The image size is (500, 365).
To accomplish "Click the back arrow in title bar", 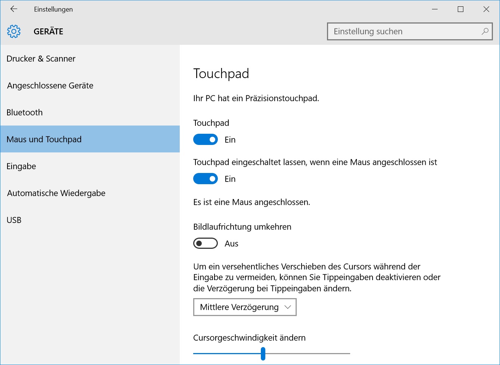I will tap(14, 9).
